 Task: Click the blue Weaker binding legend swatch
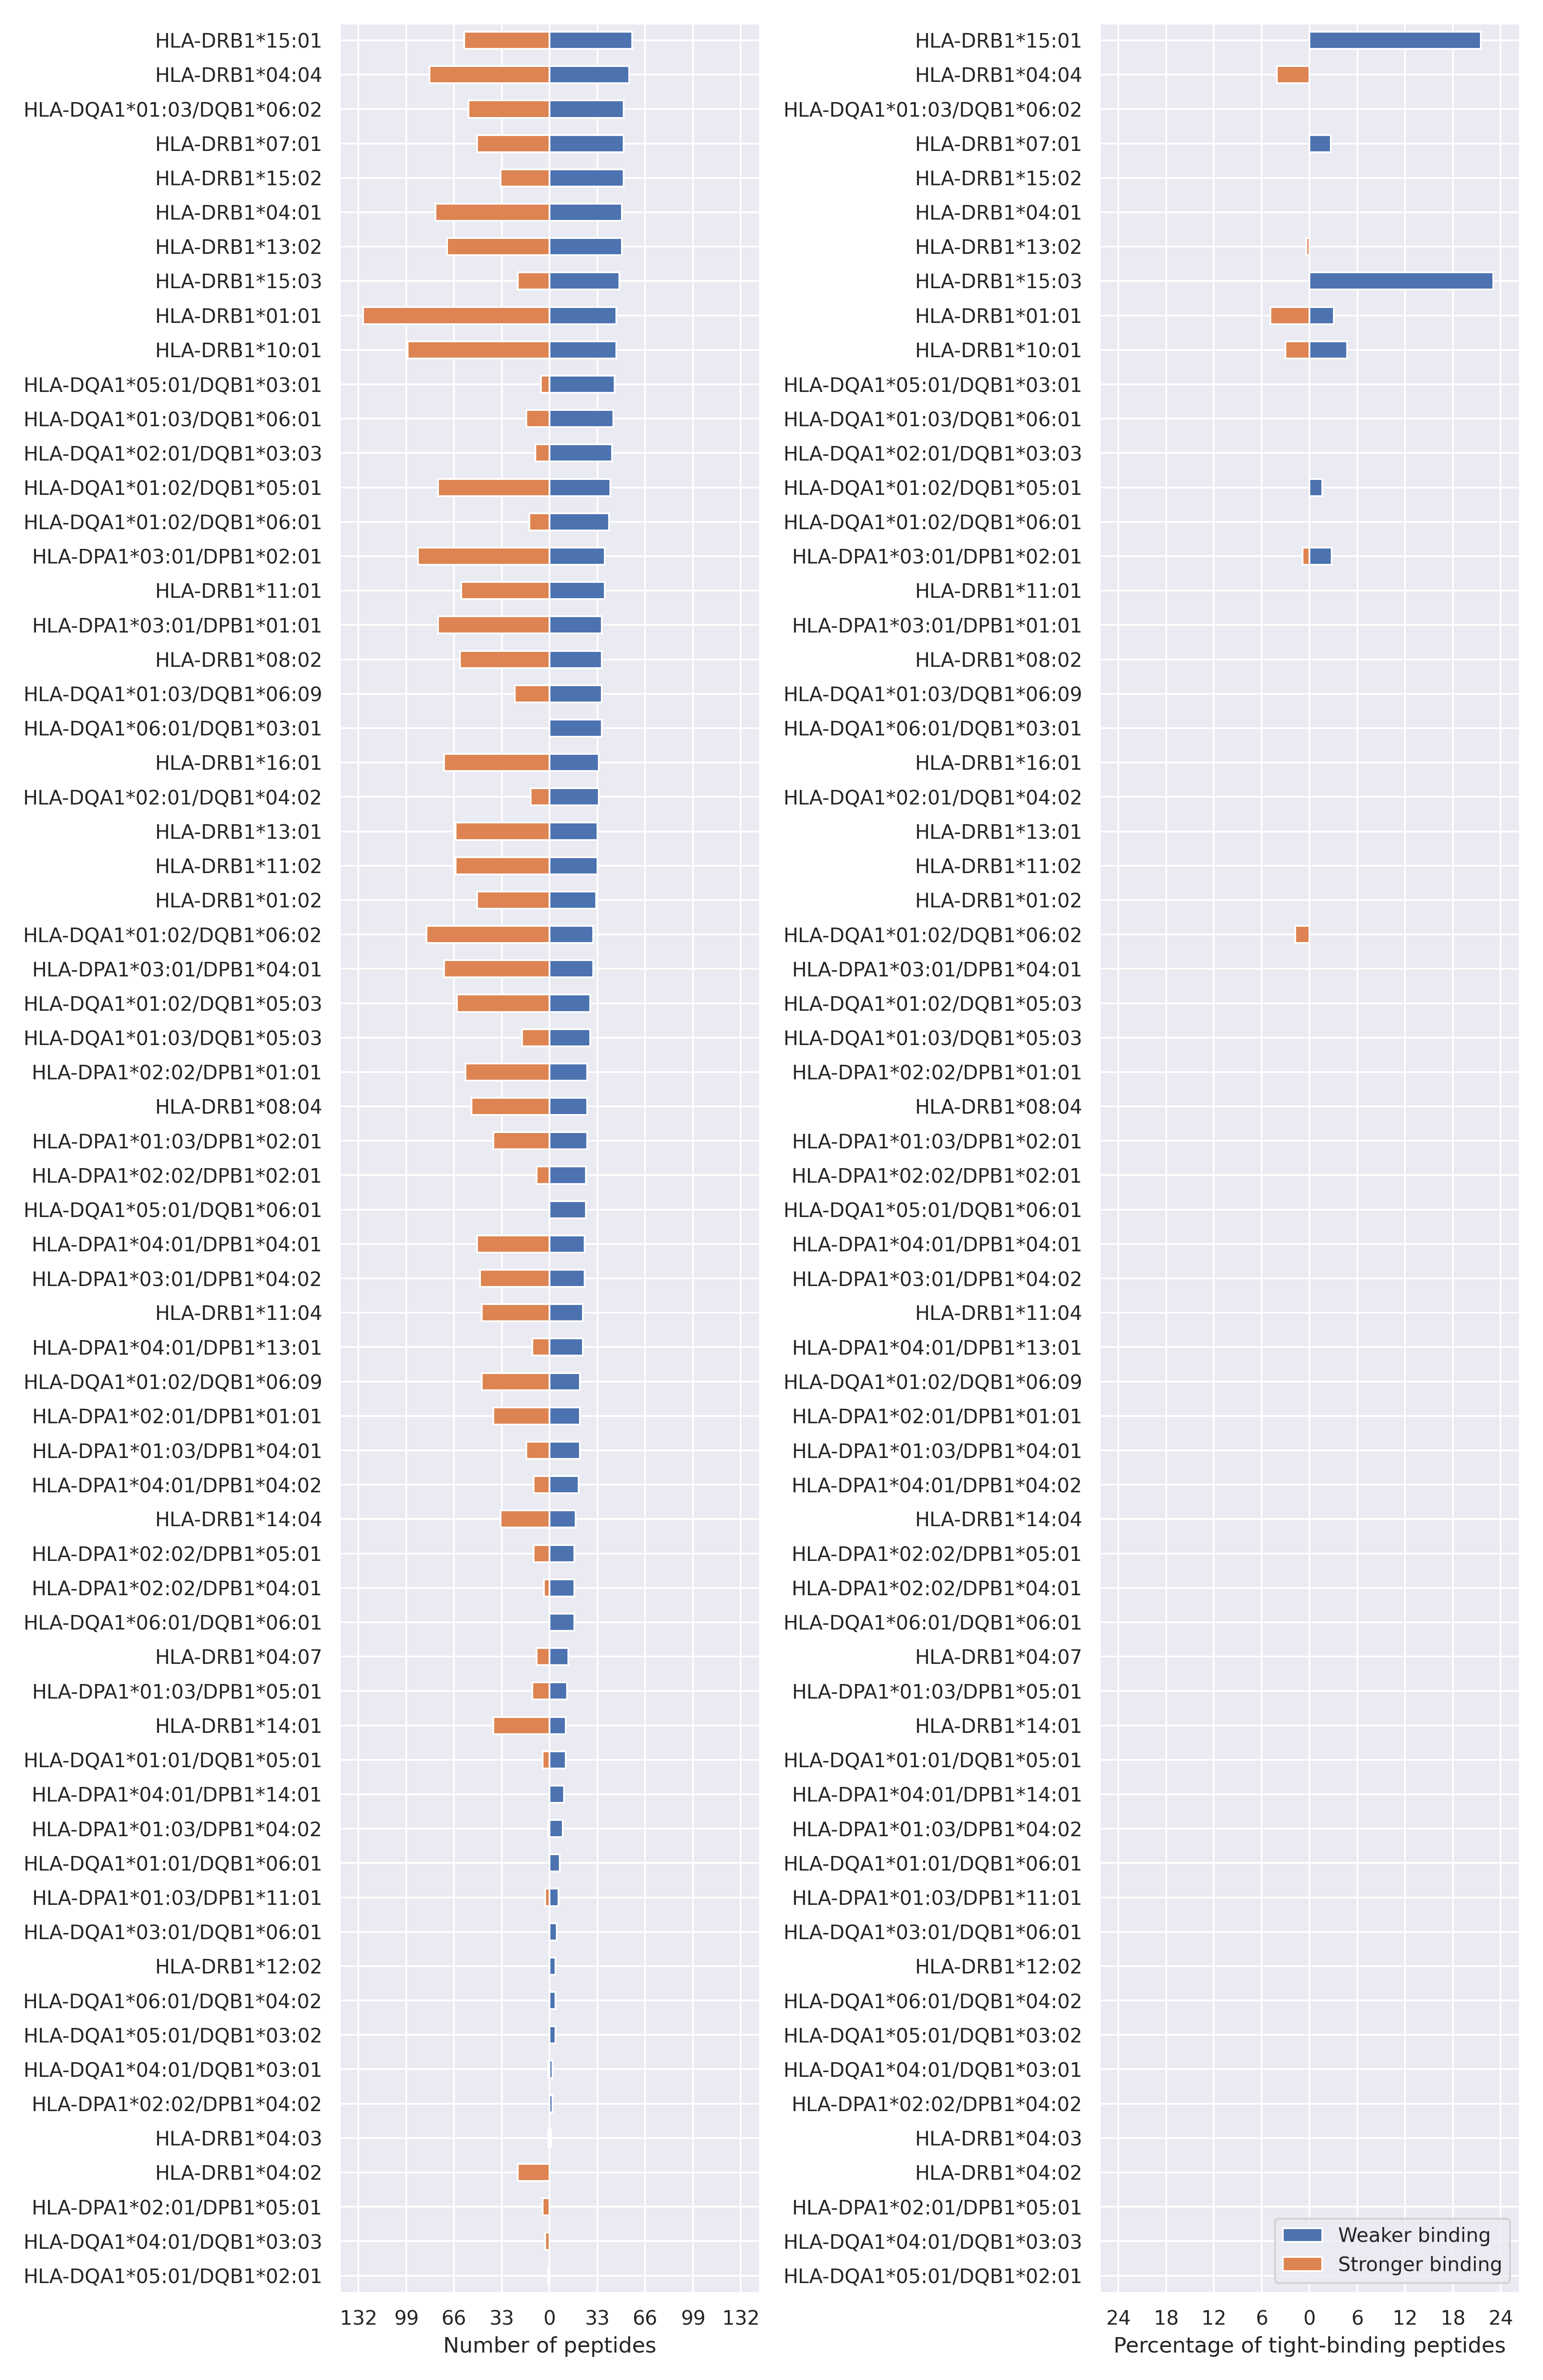pyautogui.click(x=1301, y=2235)
